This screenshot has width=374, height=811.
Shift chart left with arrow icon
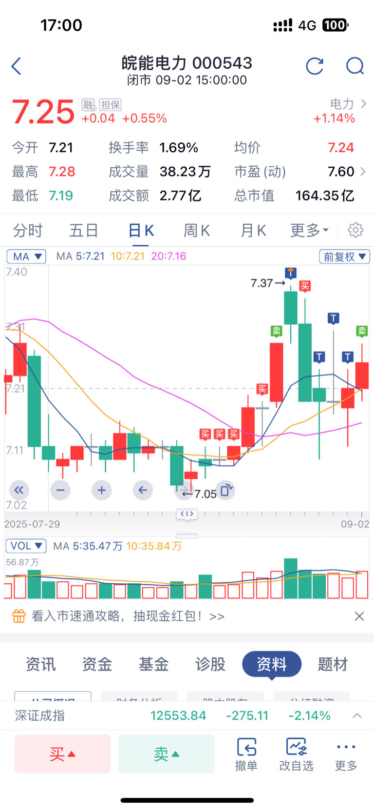tap(143, 490)
